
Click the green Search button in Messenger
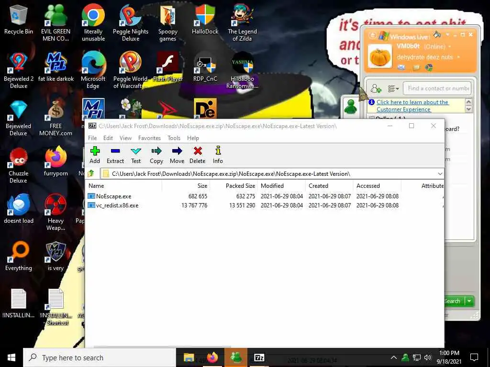tap(454, 301)
